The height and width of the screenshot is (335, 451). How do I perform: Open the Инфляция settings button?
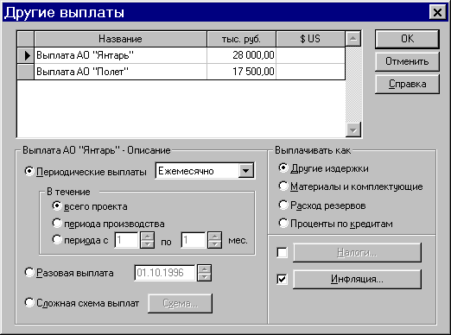tap(357, 279)
